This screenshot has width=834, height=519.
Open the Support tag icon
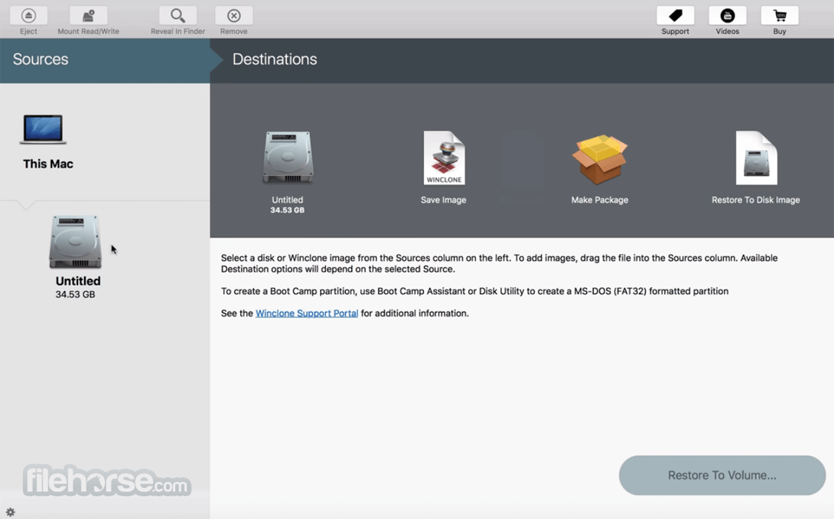pyautogui.click(x=676, y=16)
